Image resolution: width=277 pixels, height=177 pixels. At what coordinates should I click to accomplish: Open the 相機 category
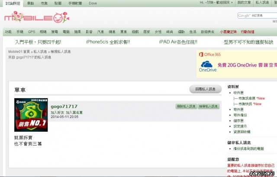43,32
